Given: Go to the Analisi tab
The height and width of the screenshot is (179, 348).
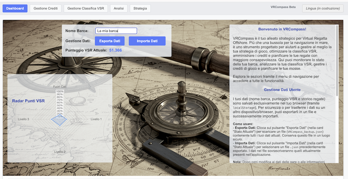Looking at the screenshot, I should (x=119, y=8).
